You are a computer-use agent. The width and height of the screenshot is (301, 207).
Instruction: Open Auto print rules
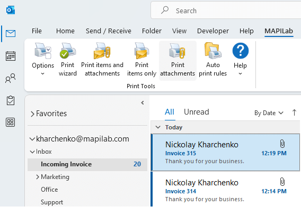click(213, 60)
